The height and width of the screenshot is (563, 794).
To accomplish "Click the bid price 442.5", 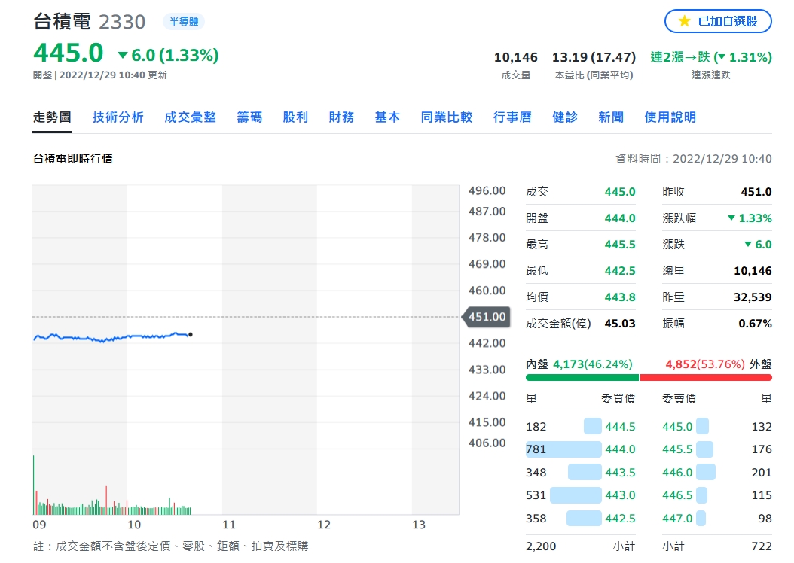I will point(620,519).
